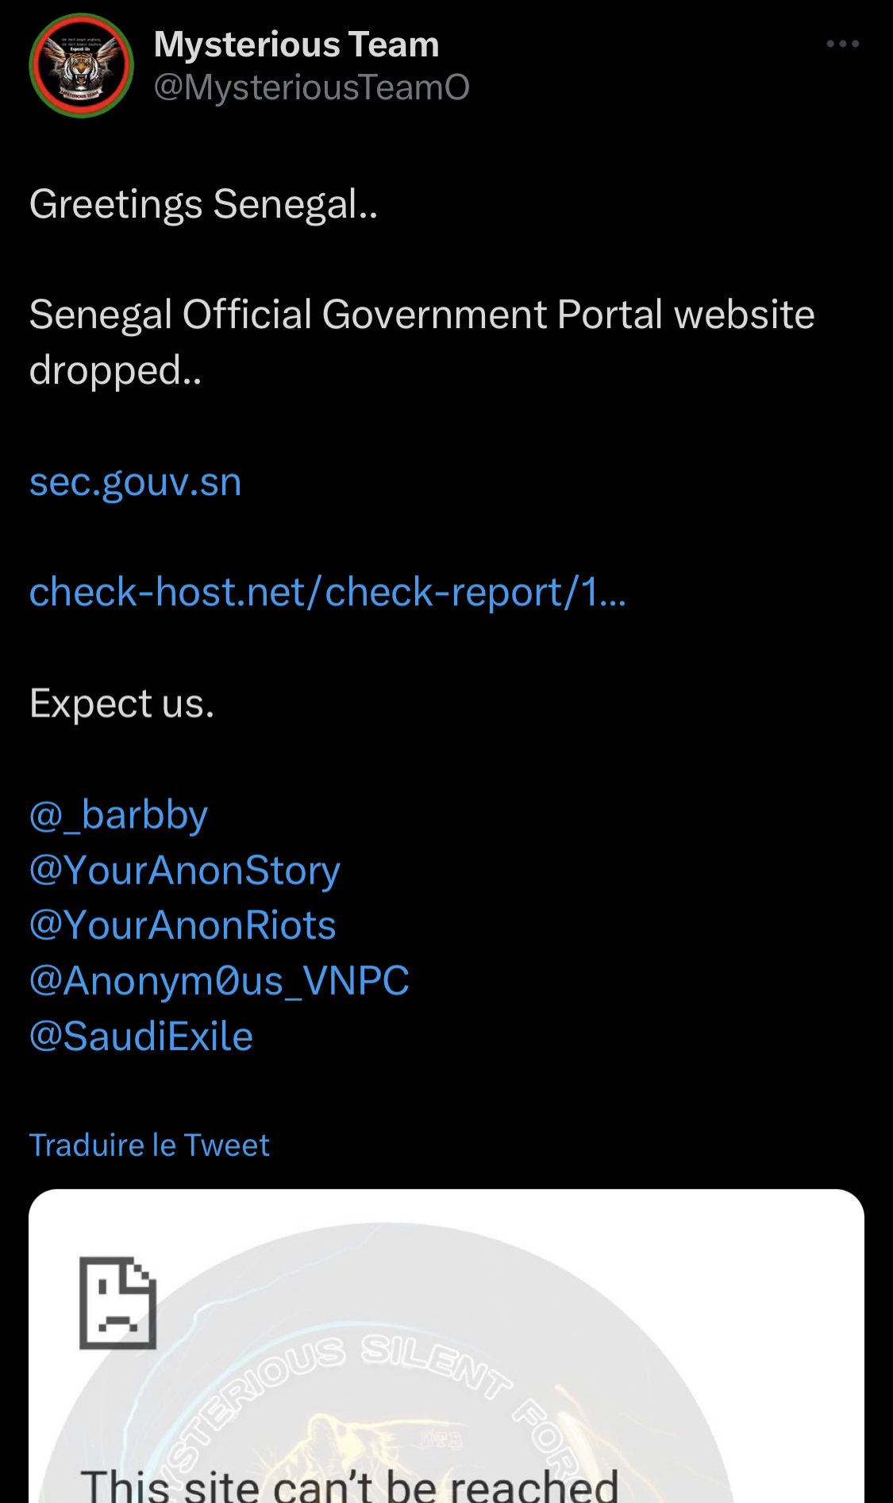This screenshot has width=893, height=1503.
Task: Tap the word "dropped.." in the tweet
Action: (116, 371)
